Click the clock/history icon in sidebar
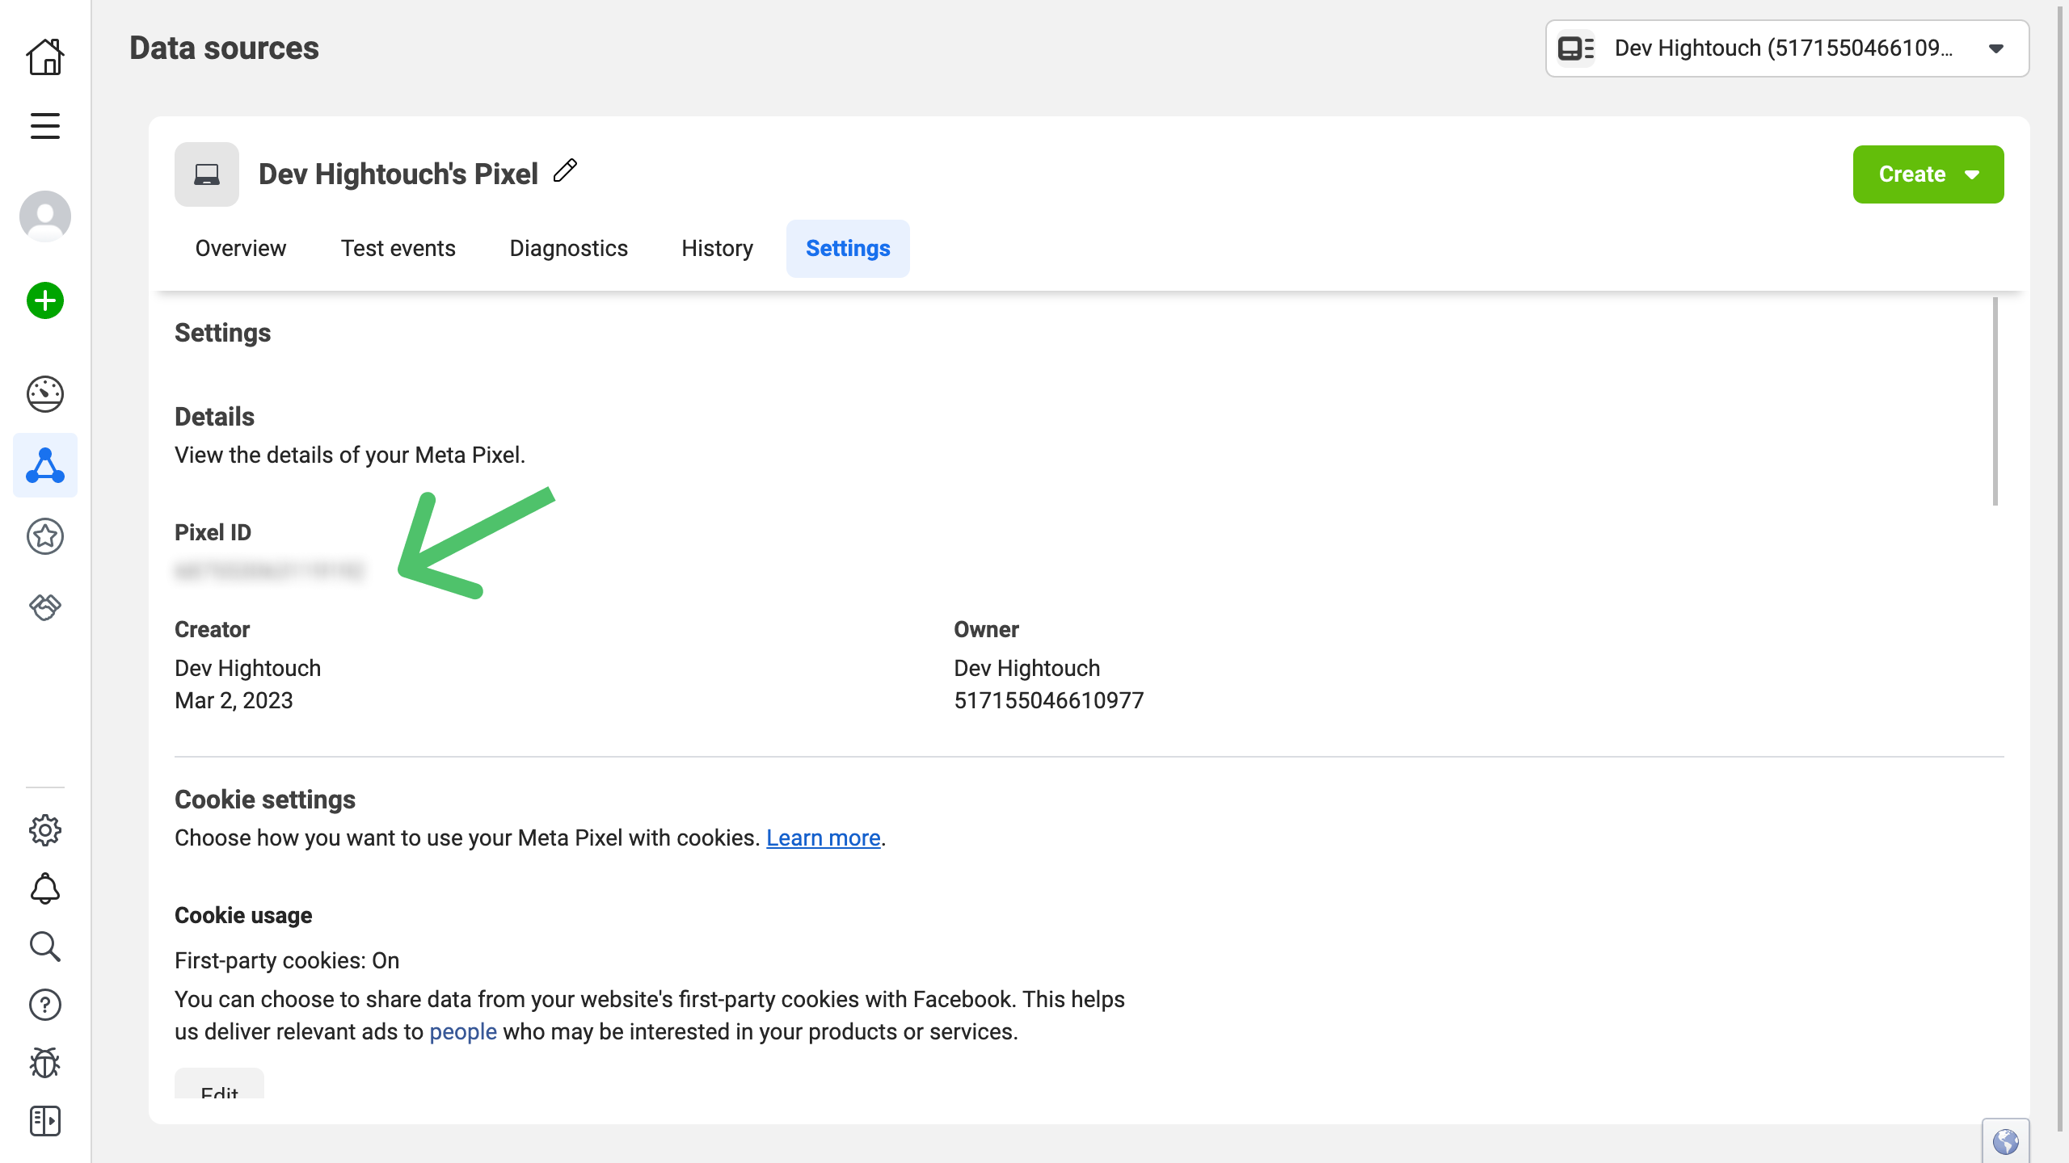 point(44,395)
